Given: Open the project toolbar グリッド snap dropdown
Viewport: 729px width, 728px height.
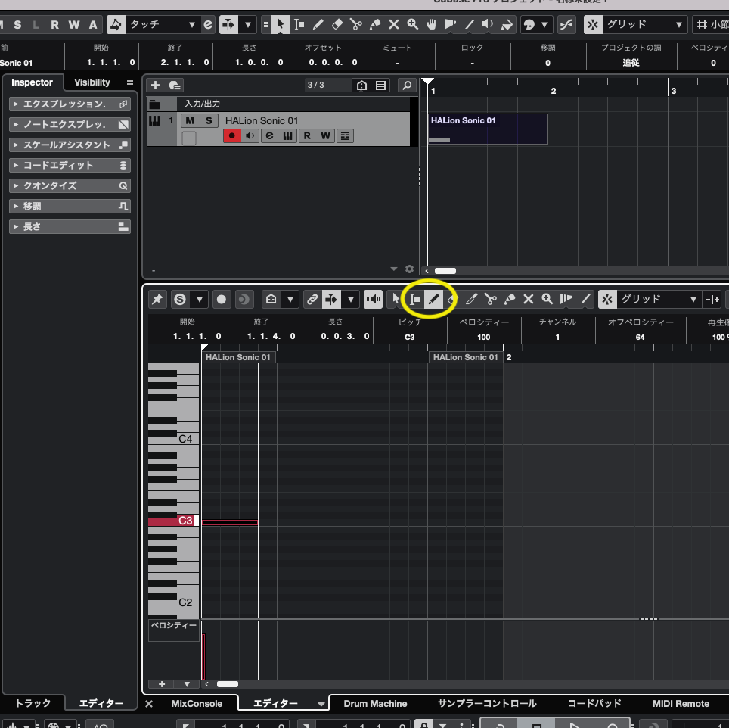Looking at the screenshot, I should coord(644,24).
